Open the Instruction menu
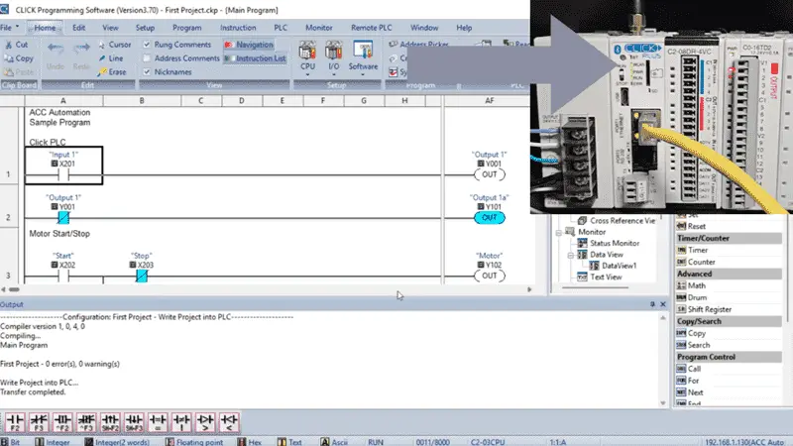 238,28
